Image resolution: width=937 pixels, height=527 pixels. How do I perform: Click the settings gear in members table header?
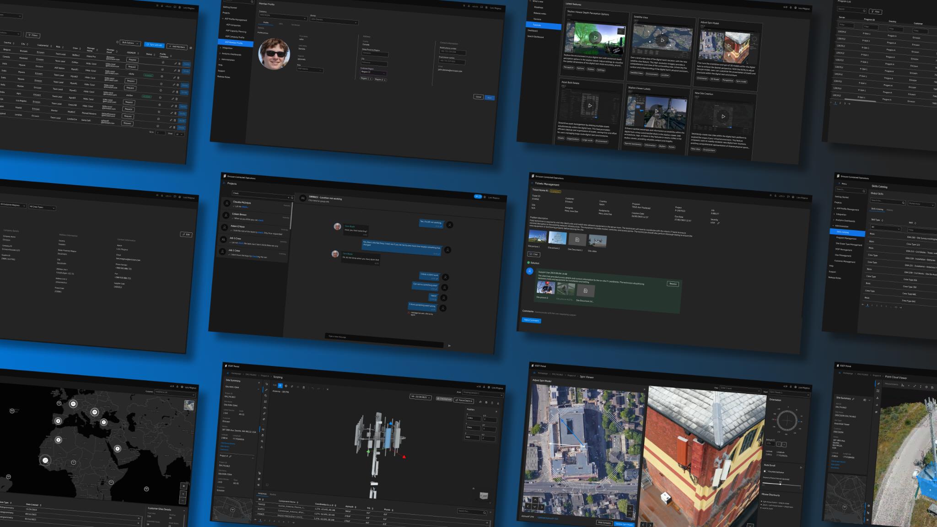click(190, 48)
